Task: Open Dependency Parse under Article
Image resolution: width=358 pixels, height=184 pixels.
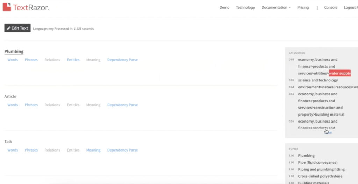Action: point(122,105)
